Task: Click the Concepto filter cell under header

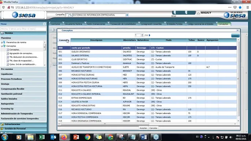Action: 64,44
